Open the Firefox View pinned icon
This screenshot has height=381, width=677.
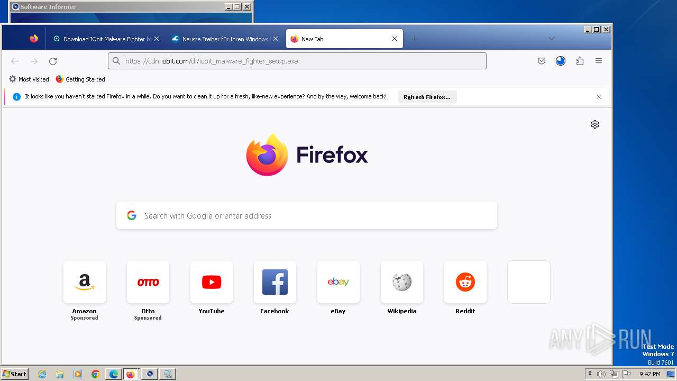34,39
